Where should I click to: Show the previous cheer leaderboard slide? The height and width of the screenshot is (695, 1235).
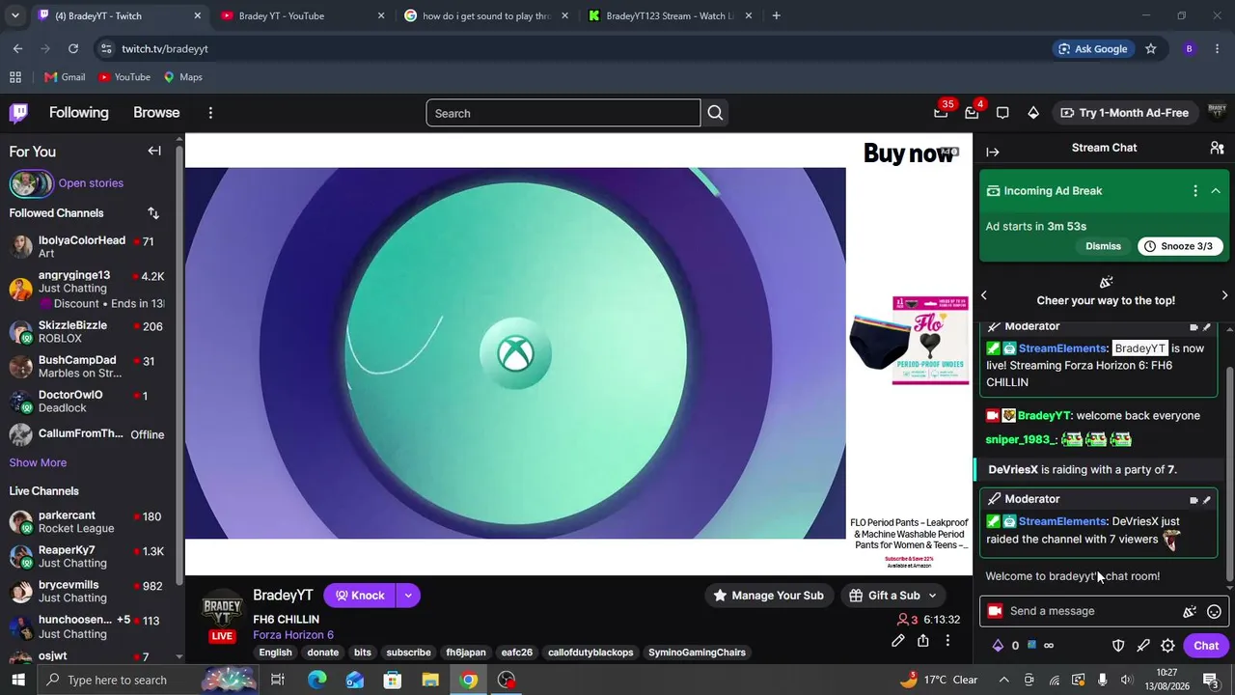pyautogui.click(x=984, y=295)
